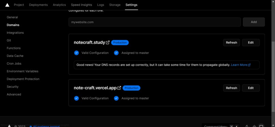
Task: Open General settings in sidebar
Action: pos(12,17)
